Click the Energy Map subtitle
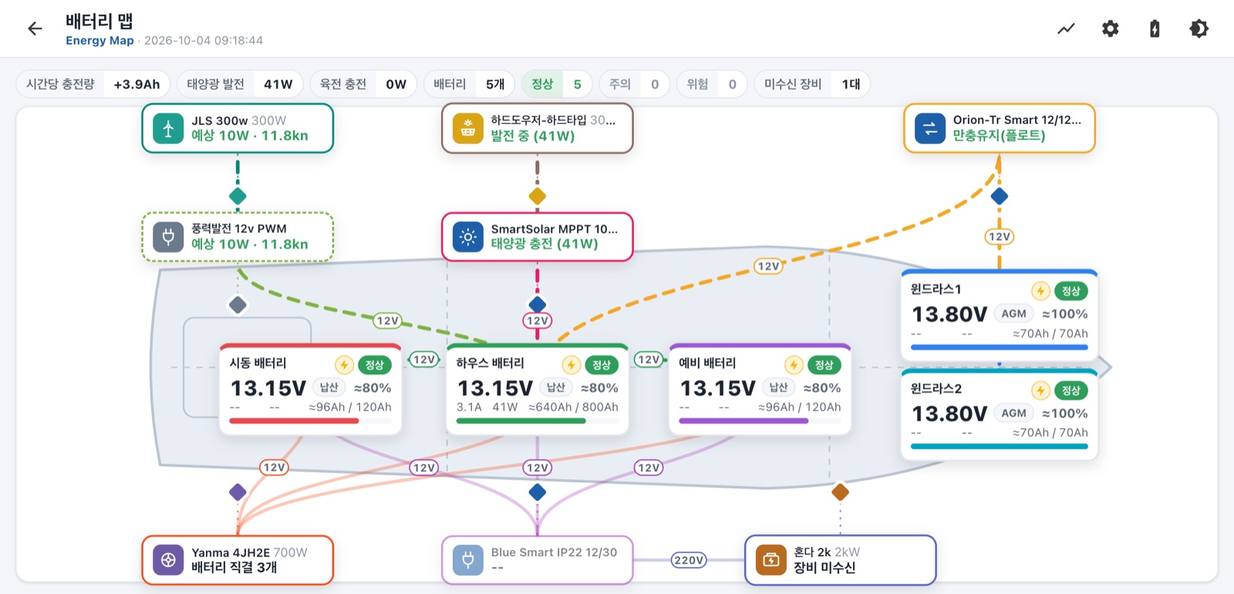This screenshot has width=1234, height=594. 99,40
